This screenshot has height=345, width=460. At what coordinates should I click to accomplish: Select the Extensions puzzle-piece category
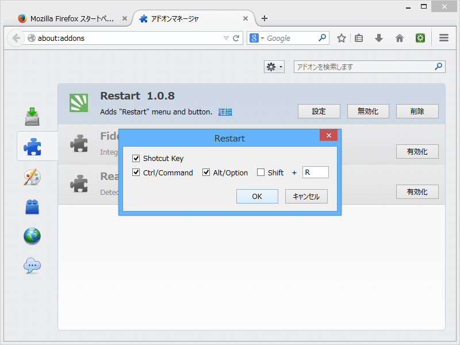(x=32, y=145)
